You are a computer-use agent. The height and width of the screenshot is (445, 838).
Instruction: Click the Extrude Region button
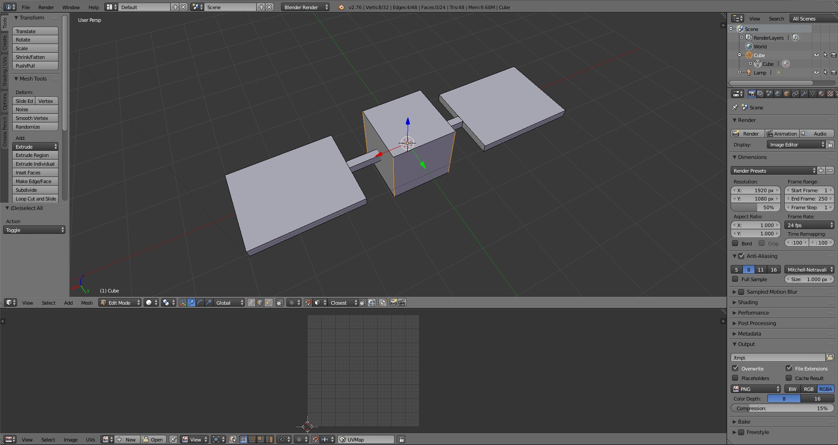click(35, 155)
